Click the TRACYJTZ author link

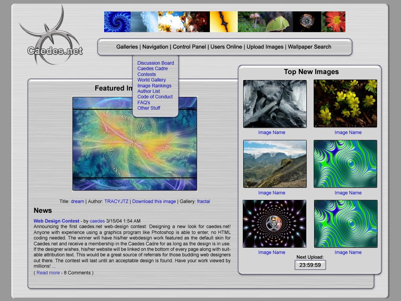[116, 201]
